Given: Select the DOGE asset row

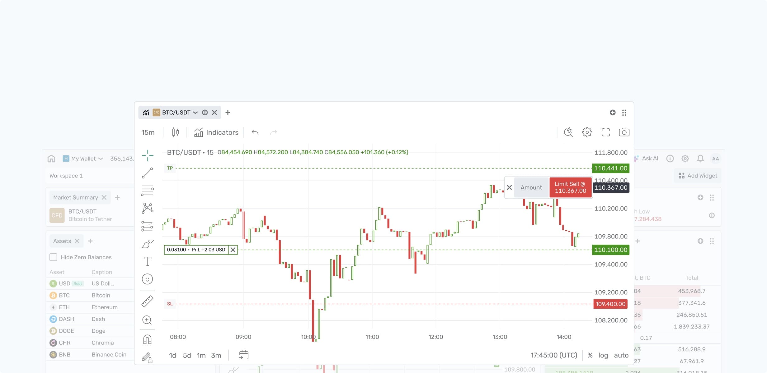Looking at the screenshot, I should pyautogui.click(x=90, y=331).
